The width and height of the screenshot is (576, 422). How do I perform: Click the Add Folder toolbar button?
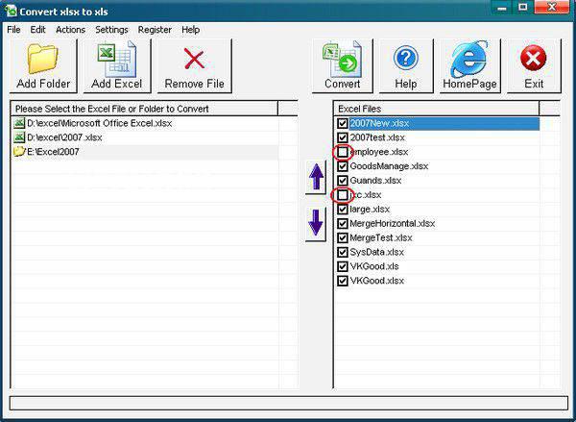coord(43,66)
